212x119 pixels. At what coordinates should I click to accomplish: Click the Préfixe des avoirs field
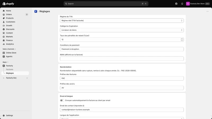(x=122, y=88)
